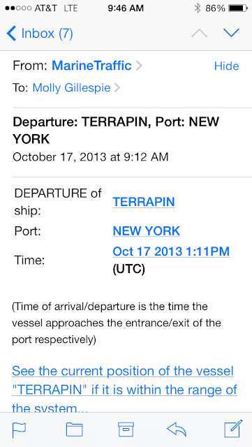
Task: Open the move-to-folder icon
Action: click(75, 430)
